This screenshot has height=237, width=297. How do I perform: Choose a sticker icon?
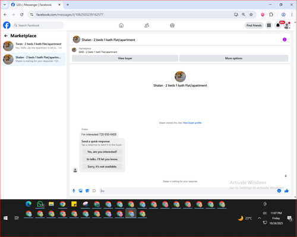pos(87,191)
